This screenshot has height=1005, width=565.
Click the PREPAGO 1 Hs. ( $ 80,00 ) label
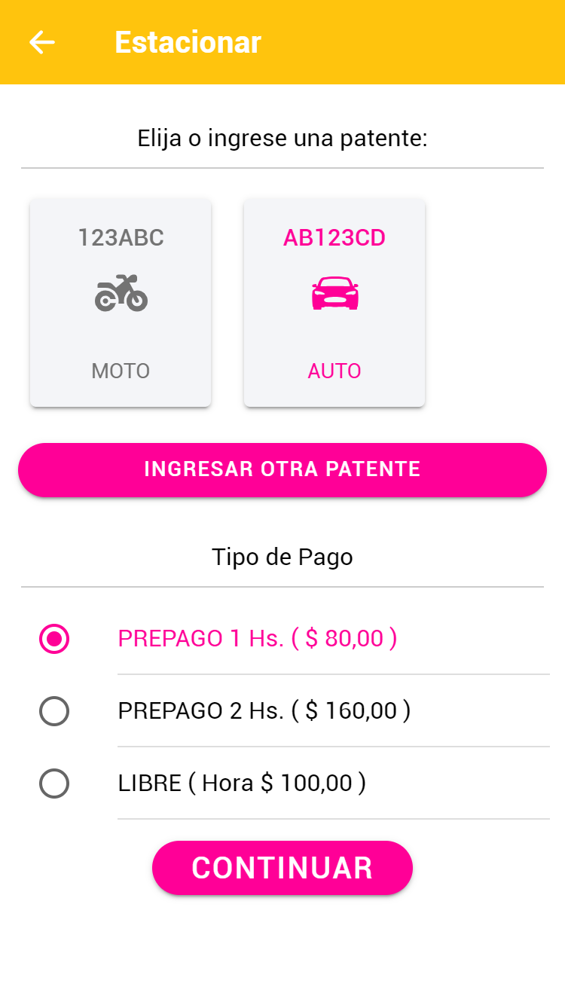pos(258,639)
